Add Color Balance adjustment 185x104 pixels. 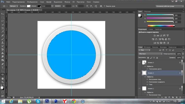tap(156, 39)
